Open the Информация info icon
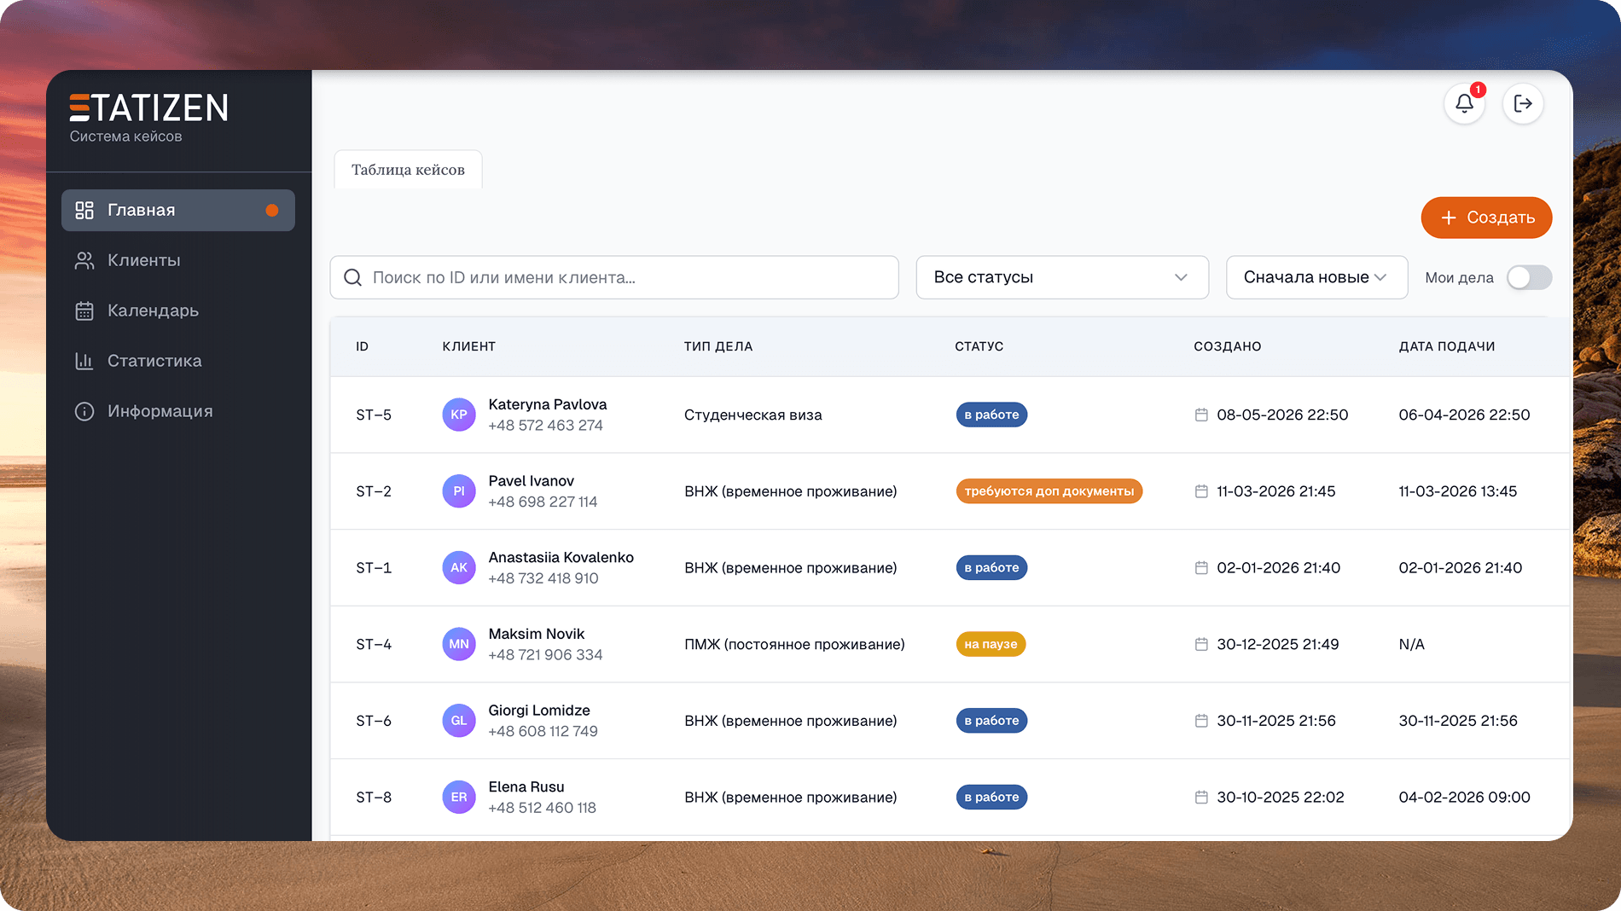 (x=84, y=411)
